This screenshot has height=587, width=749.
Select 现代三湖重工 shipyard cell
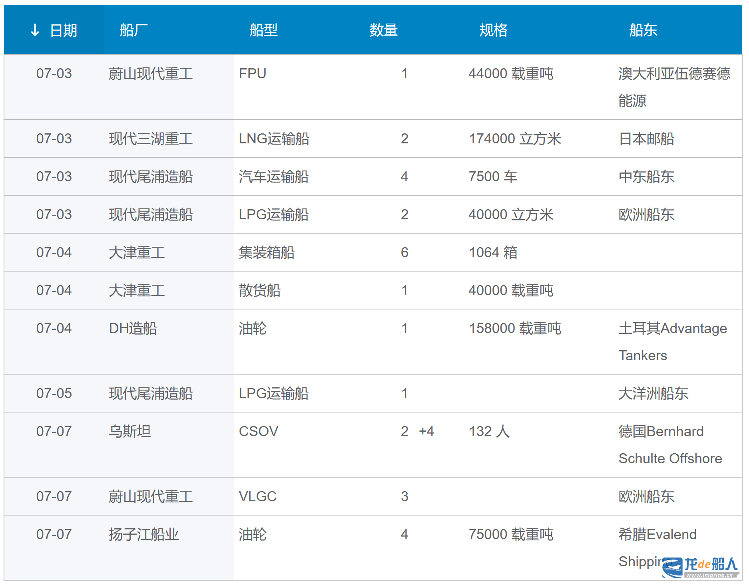(151, 139)
